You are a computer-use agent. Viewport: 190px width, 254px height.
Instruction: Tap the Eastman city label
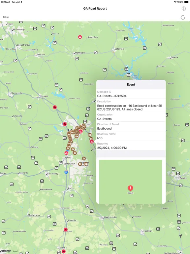coord(148,231)
